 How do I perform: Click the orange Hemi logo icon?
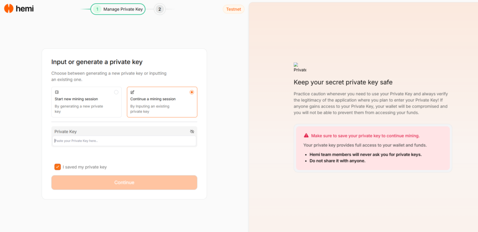(x=9, y=8)
